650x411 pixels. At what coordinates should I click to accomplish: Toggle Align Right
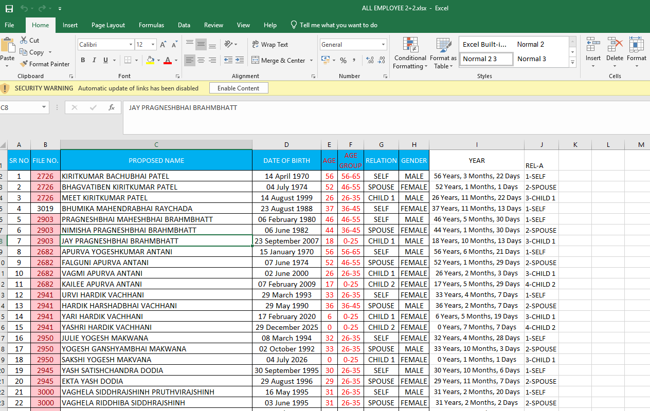point(212,60)
